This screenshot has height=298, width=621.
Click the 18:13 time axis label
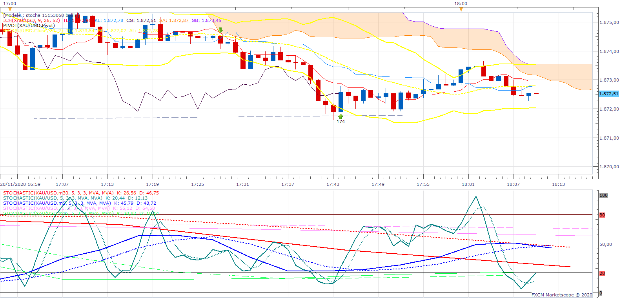(559, 184)
